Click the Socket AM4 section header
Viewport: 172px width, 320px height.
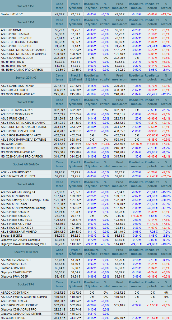tap(26, 184)
